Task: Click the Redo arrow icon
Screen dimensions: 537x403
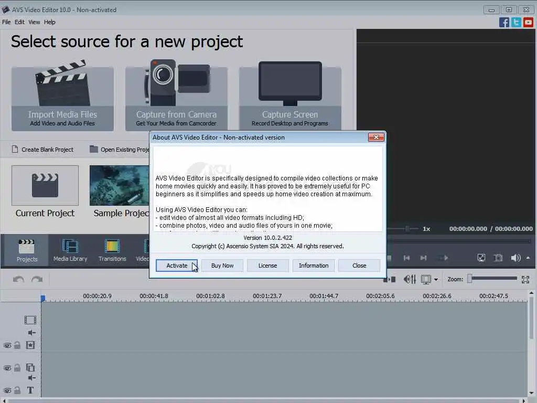Action: 37,279
